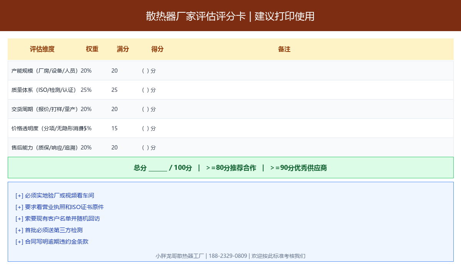Click the ( )分 score blank for 价格透明度
The height and width of the screenshot is (269, 461).
pos(149,128)
